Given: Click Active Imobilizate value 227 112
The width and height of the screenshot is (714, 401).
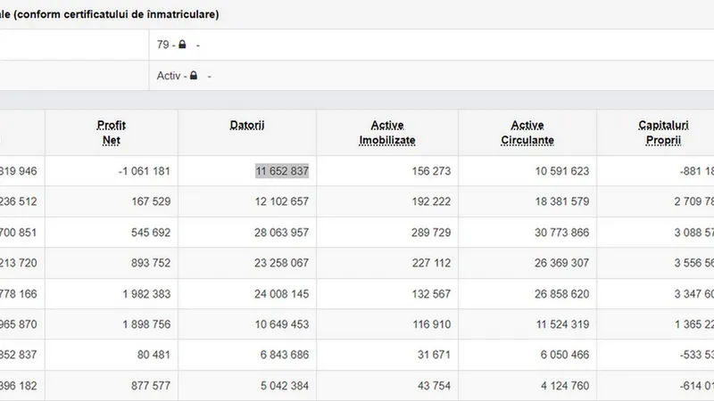Looking at the screenshot, I should point(431,263).
